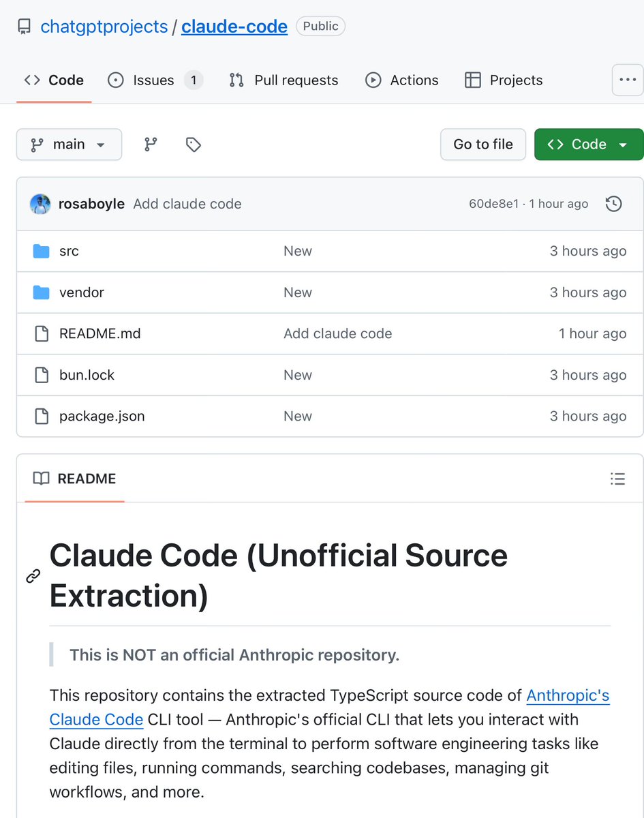Image resolution: width=644 pixels, height=818 pixels.
Task: Open the package.json file
Action: [x=102, y=416]
